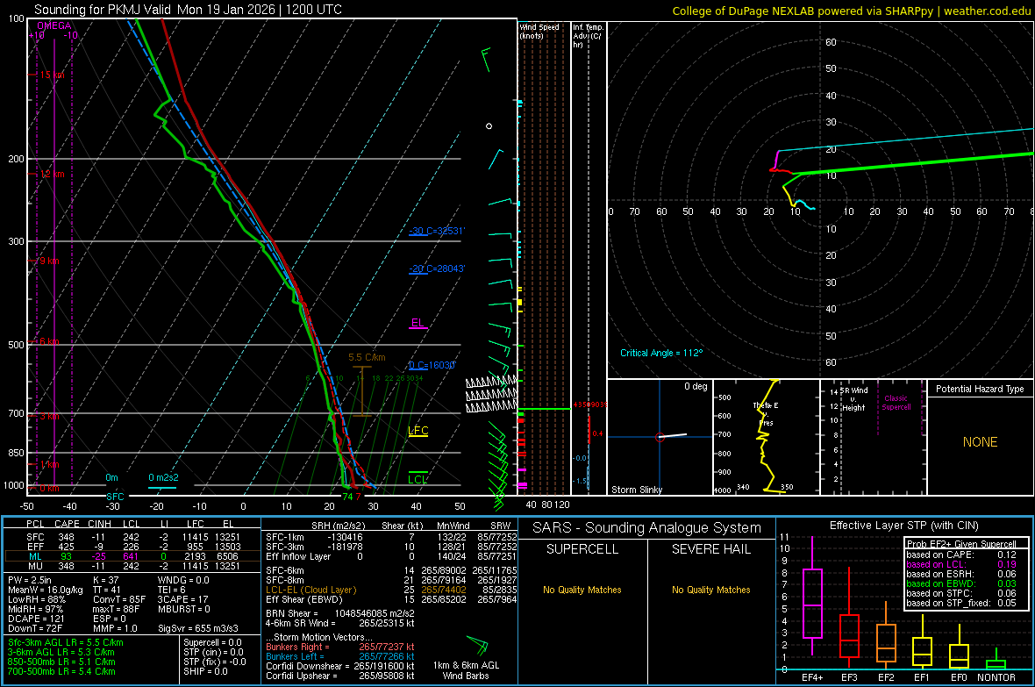Click the 'DCAPE = 121' value
Viewport: 1035px width, 687px height.
point(36,619)
